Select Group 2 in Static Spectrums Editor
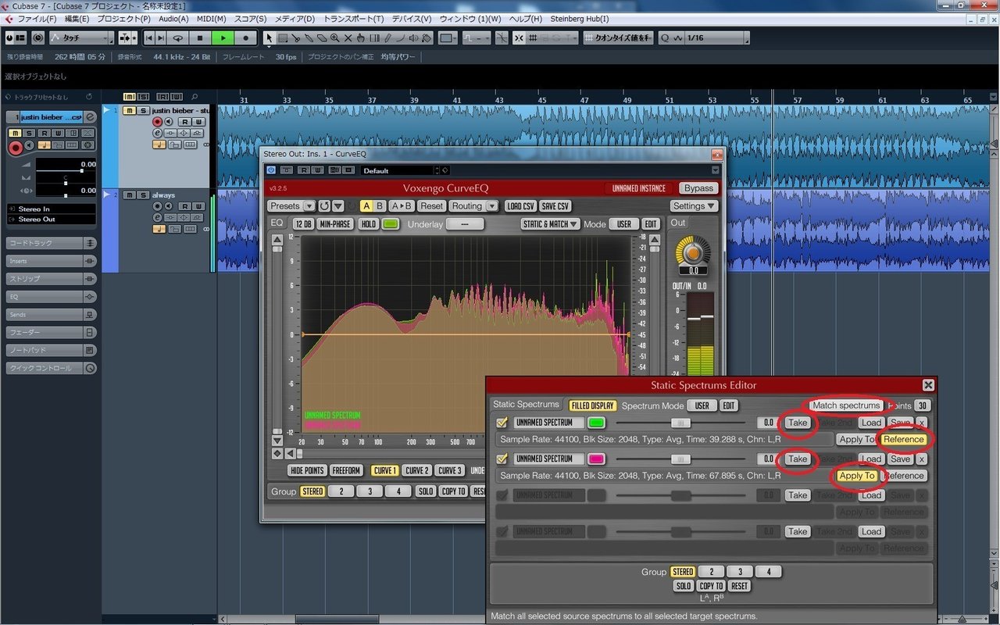 click(x=710, y=572)
